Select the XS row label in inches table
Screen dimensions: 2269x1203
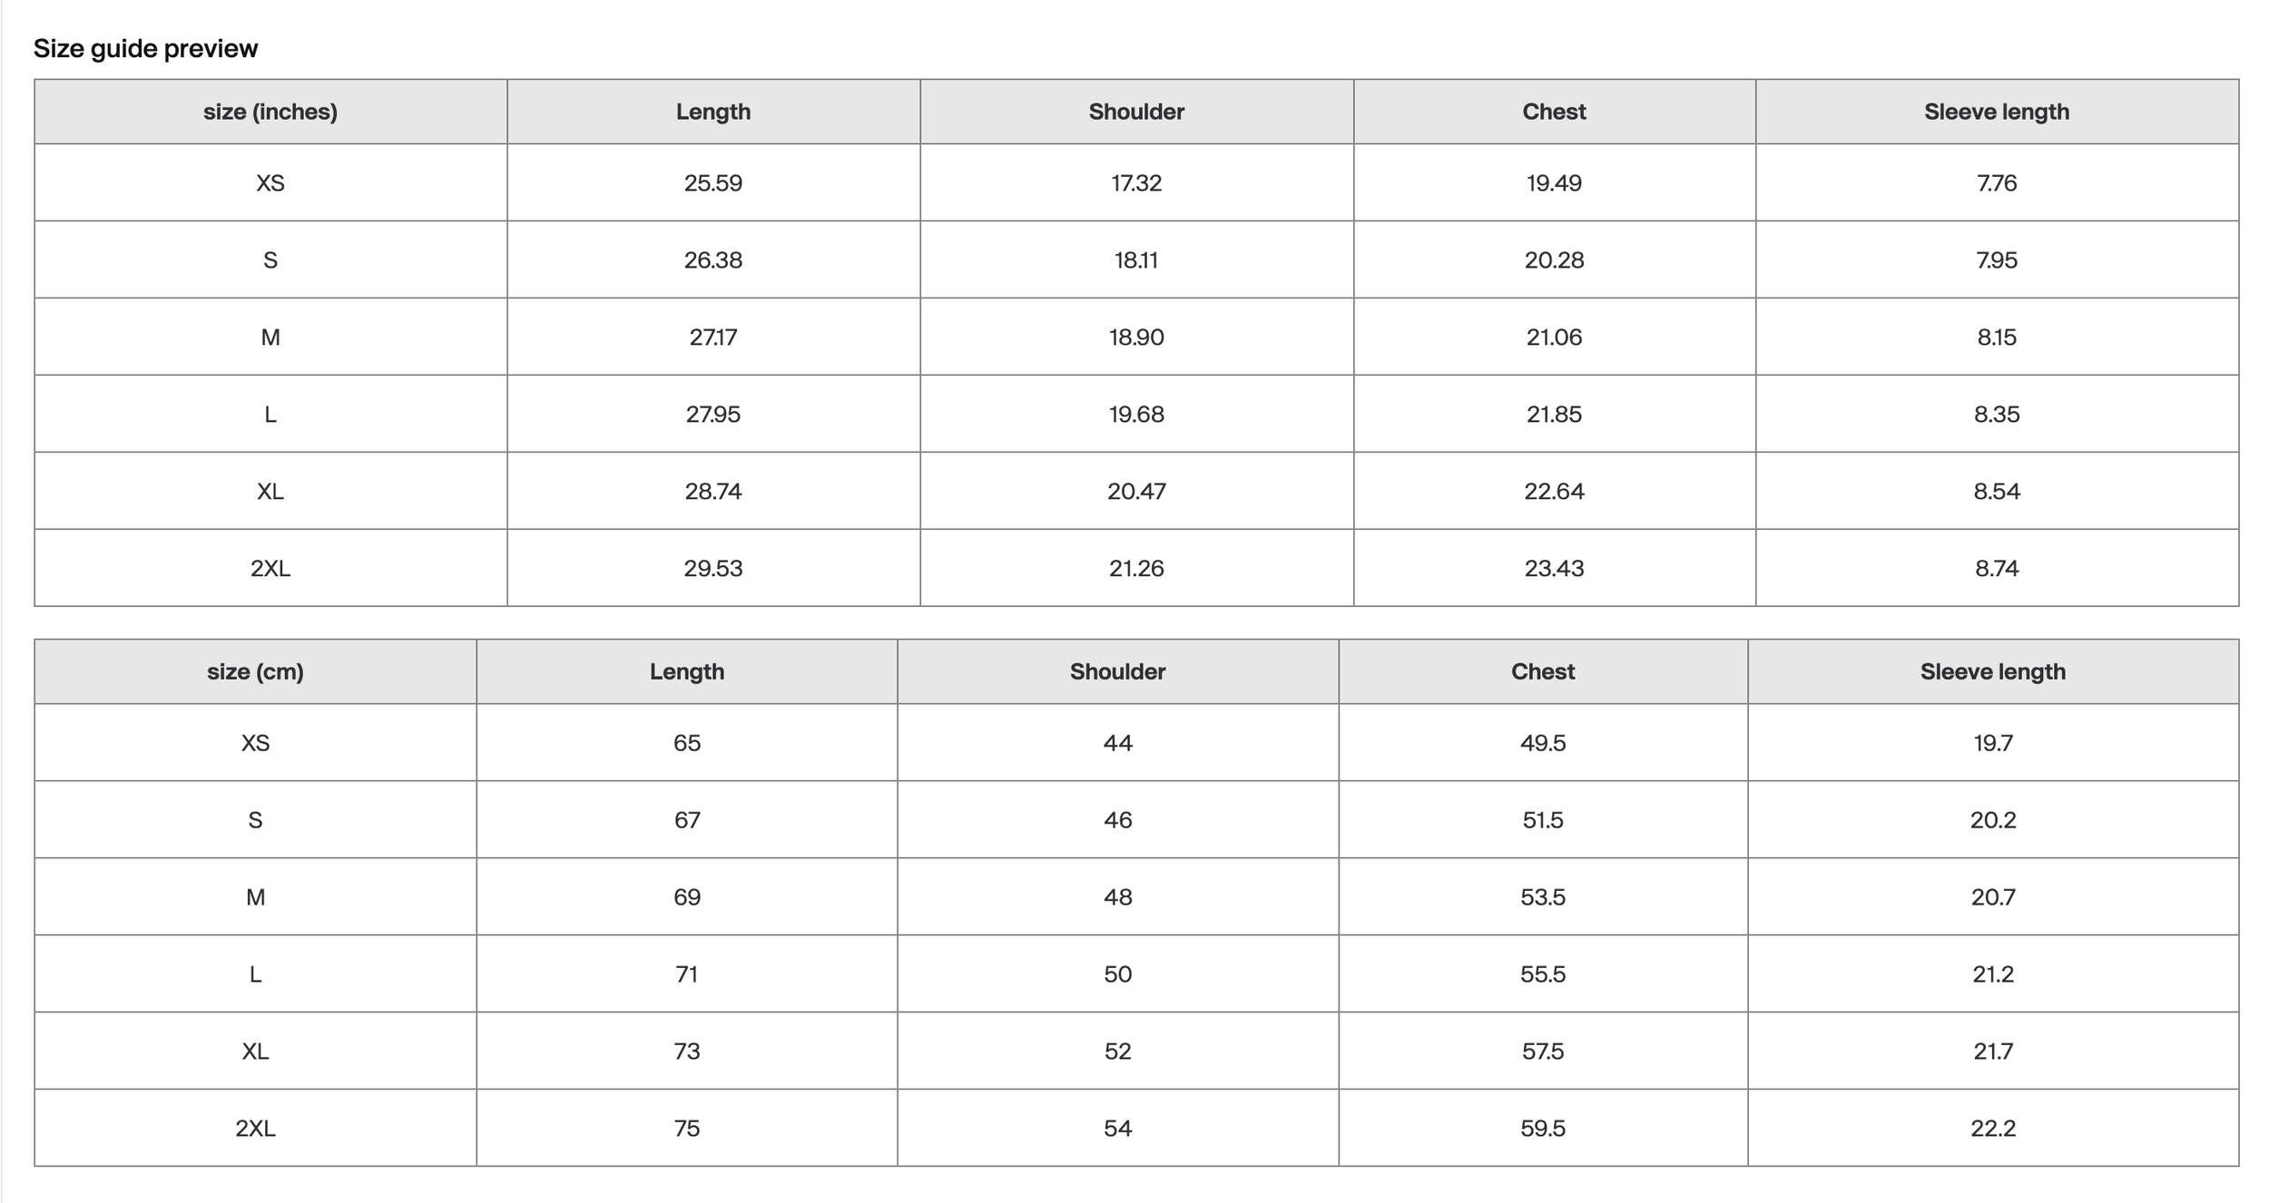[x=270, y=183]
